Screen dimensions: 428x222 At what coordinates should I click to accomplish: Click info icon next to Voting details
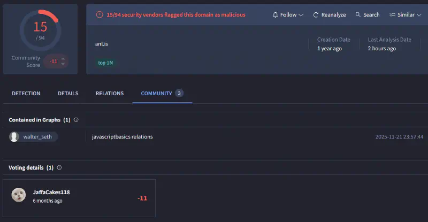coord(59,167)
